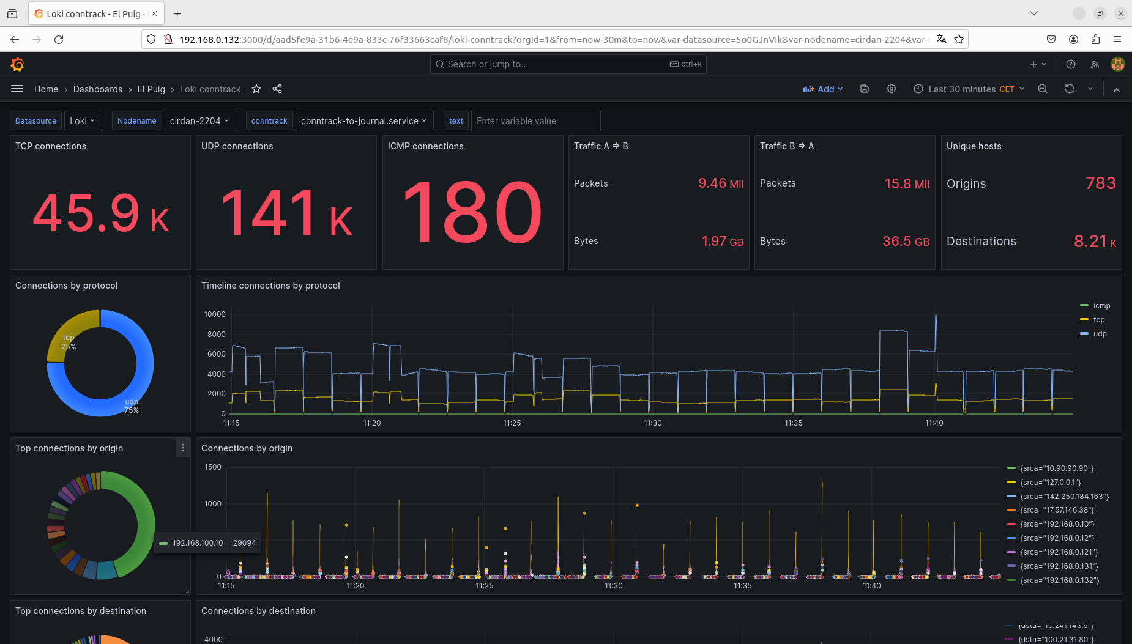Toggle the tcp series in timeline legend
The height and width of the screenshot is (644, 1132).
(x=1098, y=320)
